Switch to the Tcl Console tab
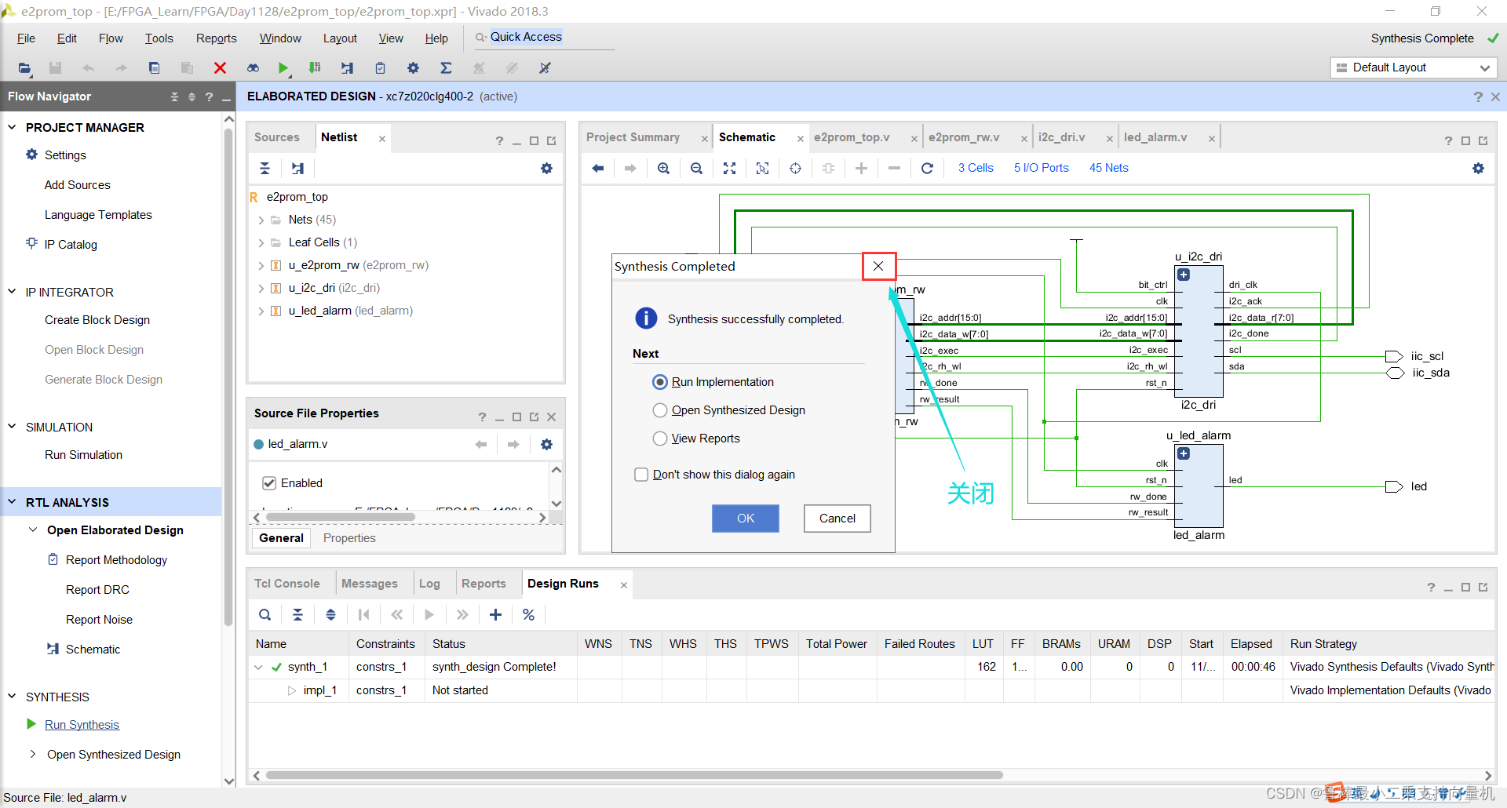This screenshot has height=808, width=1507. (287, 584)
